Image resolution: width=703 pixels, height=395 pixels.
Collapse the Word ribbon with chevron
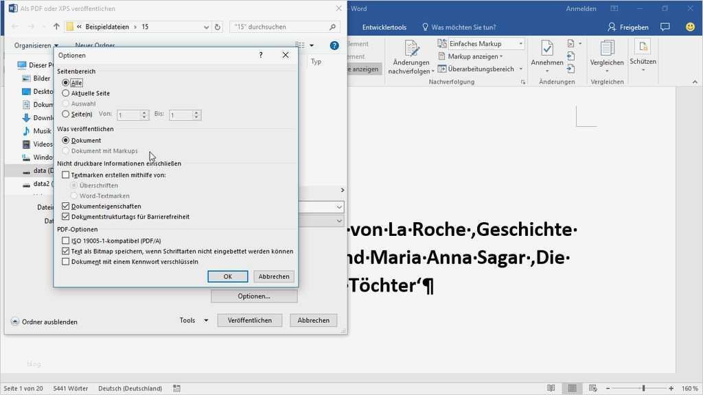(x=695, y=82)
